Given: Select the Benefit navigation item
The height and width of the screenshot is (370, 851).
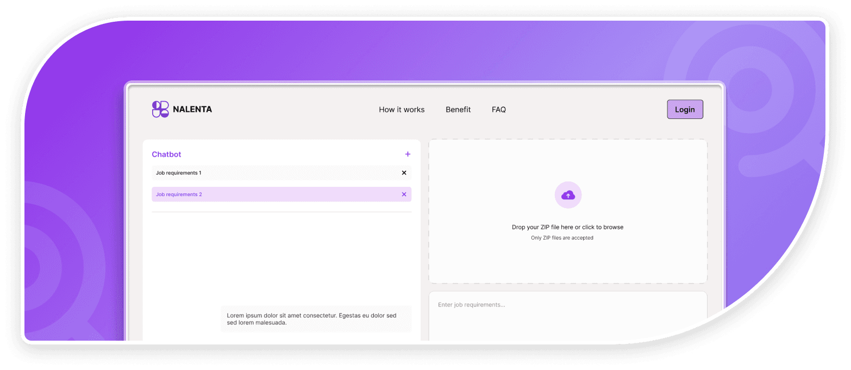Looking at the screenshot, I should [x=458, y=109].
